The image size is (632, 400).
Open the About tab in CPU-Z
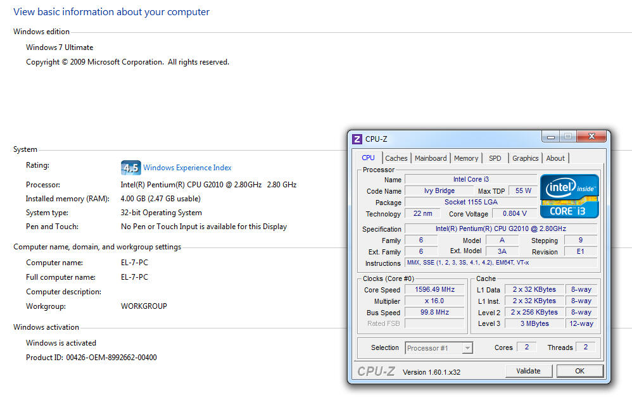555,158
